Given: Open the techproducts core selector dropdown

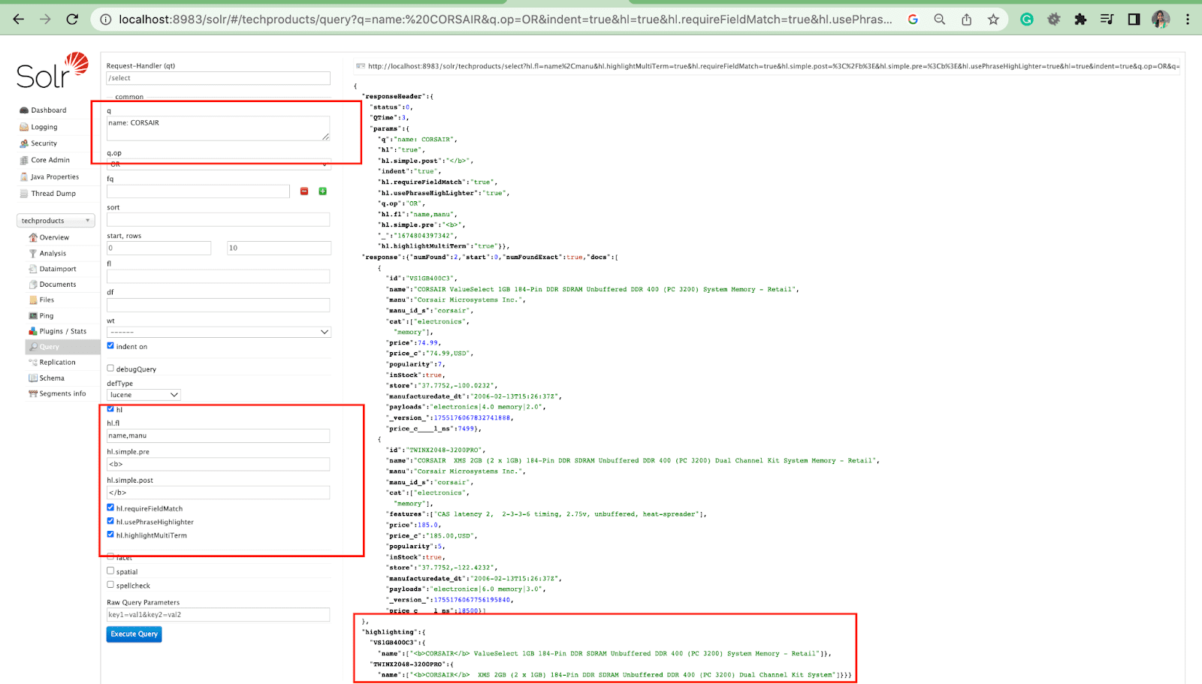Looking at the screenshot, I should 56,221.
